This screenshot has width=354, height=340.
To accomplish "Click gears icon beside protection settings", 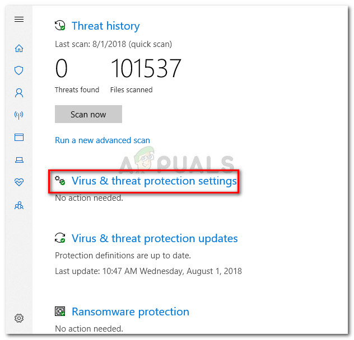I will tap(60, 181).
